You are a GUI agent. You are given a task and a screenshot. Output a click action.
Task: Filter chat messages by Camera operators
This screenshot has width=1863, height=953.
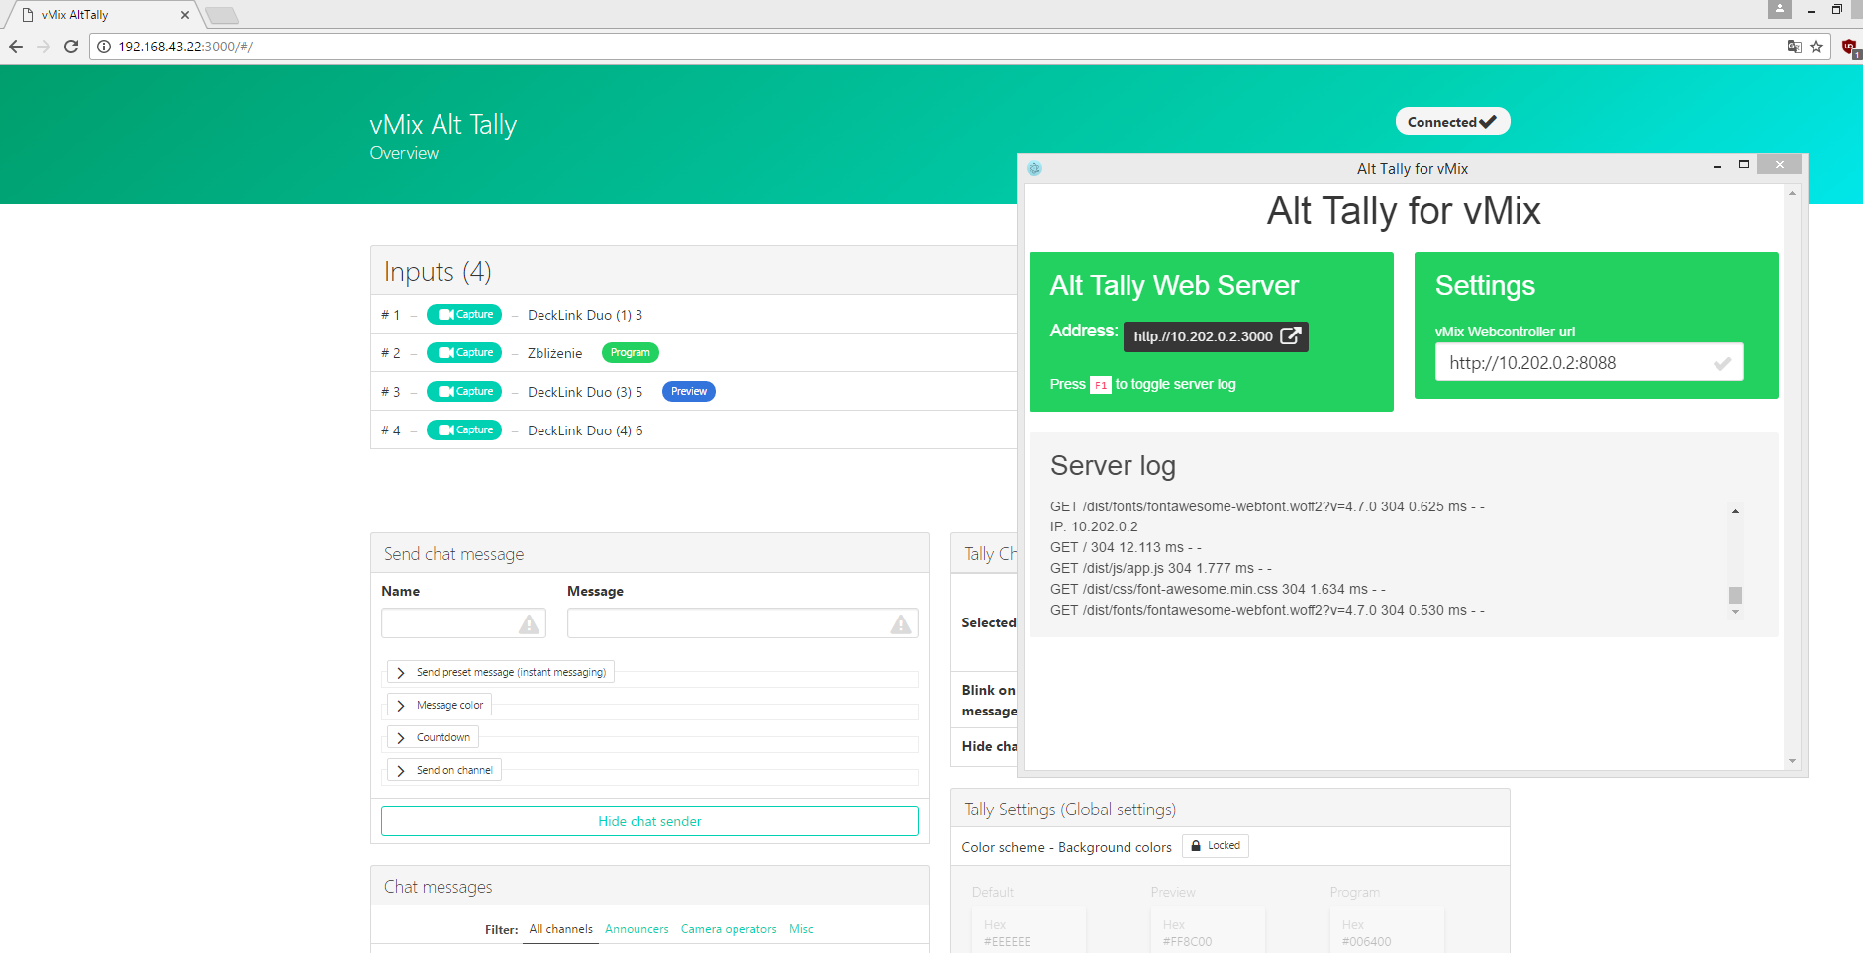(x=729, y=929)
